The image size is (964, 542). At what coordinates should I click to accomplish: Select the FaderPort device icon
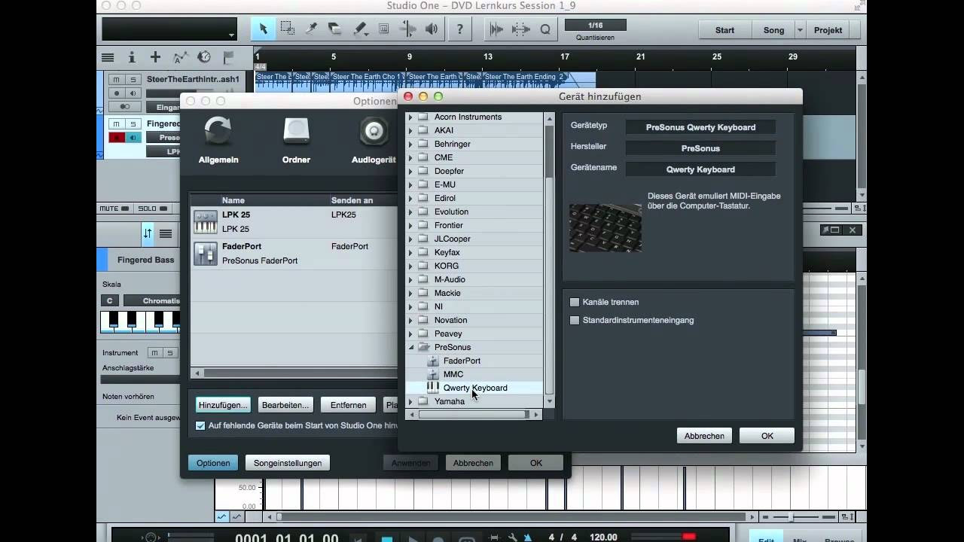205,253
